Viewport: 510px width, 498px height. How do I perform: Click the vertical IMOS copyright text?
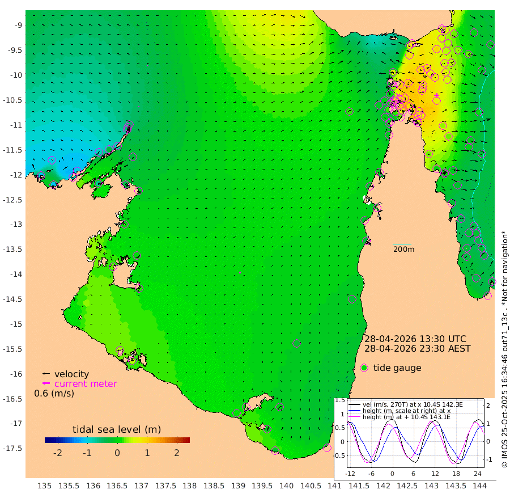click(504, 348)
